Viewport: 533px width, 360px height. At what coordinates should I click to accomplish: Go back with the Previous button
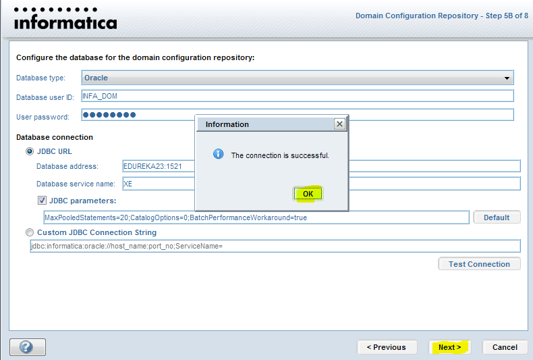coord(386,347)
